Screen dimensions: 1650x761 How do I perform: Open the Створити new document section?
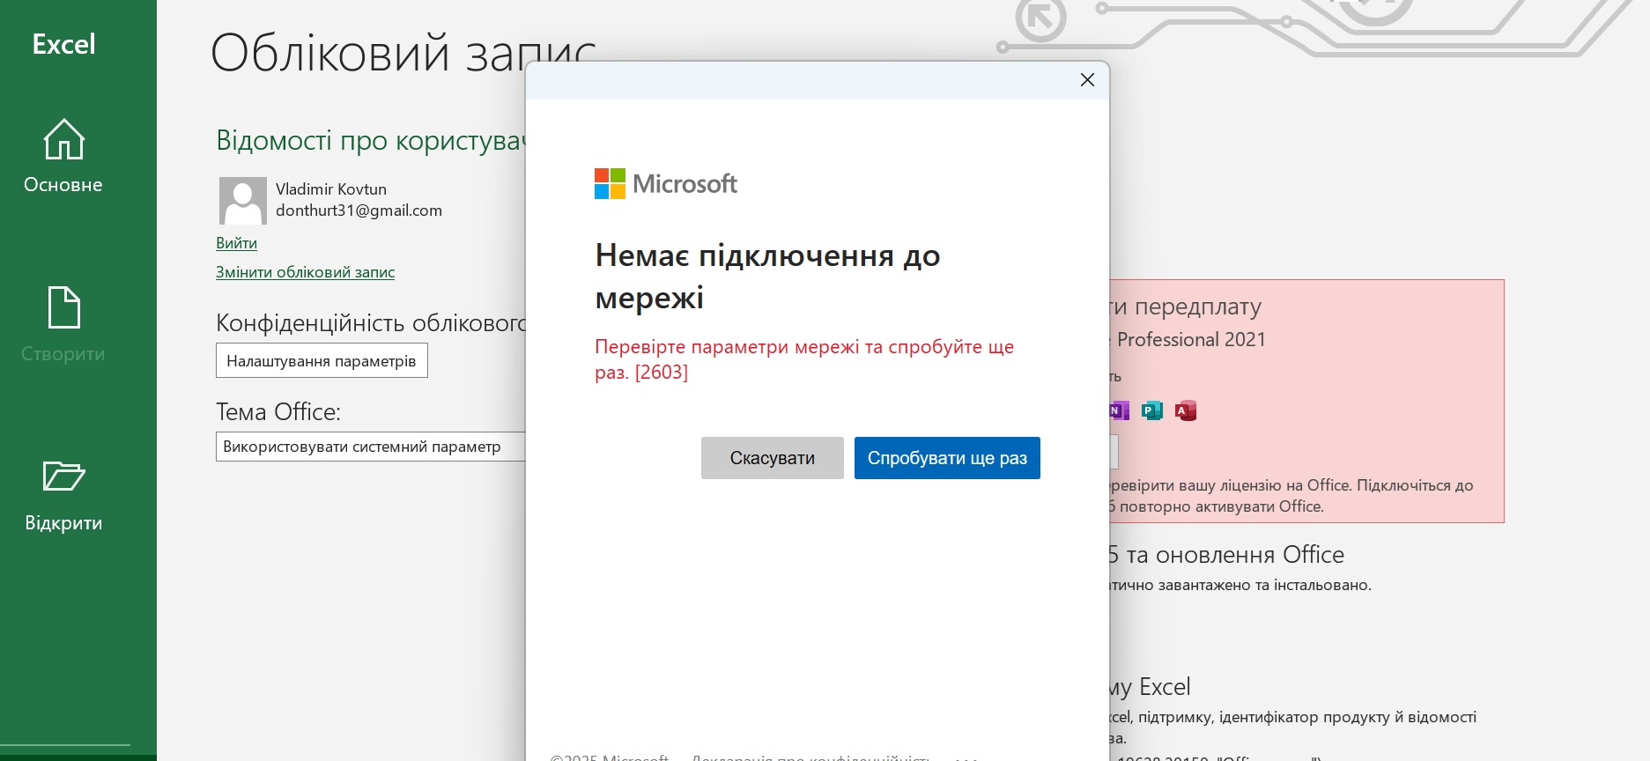click(x=63, y=325)
